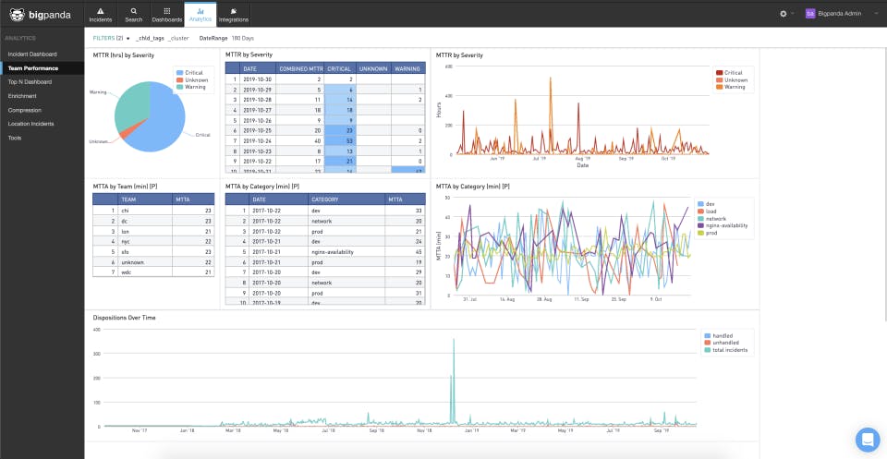Toggle unhandled series in Dispositions legend
The width and height of the screenshot is (887, 459).
coord(722,343)
